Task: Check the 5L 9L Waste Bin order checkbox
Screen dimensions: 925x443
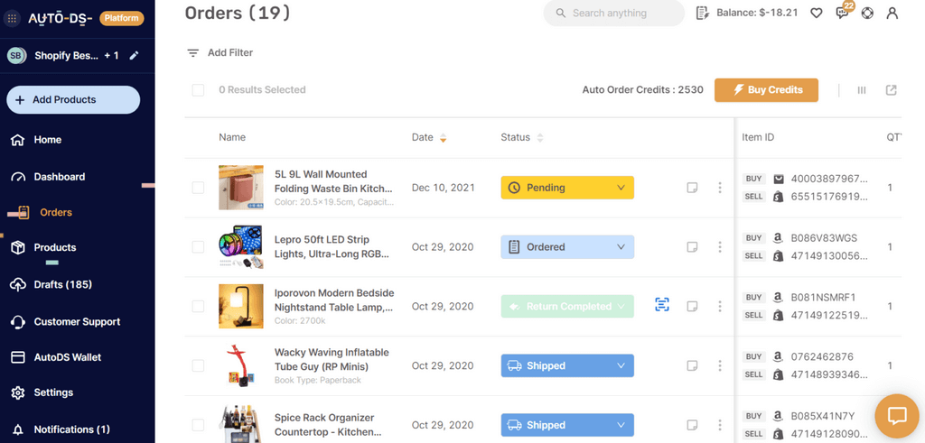Action: point(198,188)
